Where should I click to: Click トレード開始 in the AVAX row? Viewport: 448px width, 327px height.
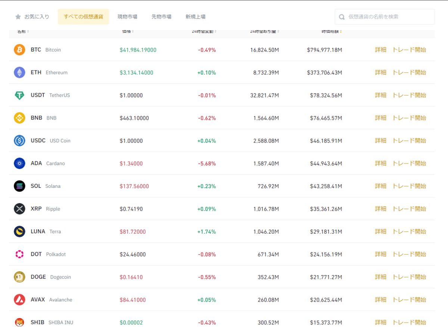[x=409, y=300]
